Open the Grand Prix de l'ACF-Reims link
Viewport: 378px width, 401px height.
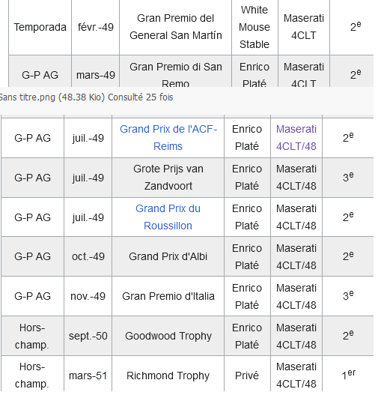[x=168, y=138]
